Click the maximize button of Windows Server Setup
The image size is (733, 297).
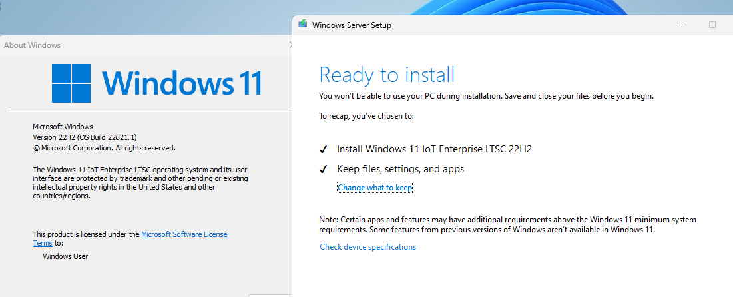(712, 25)
